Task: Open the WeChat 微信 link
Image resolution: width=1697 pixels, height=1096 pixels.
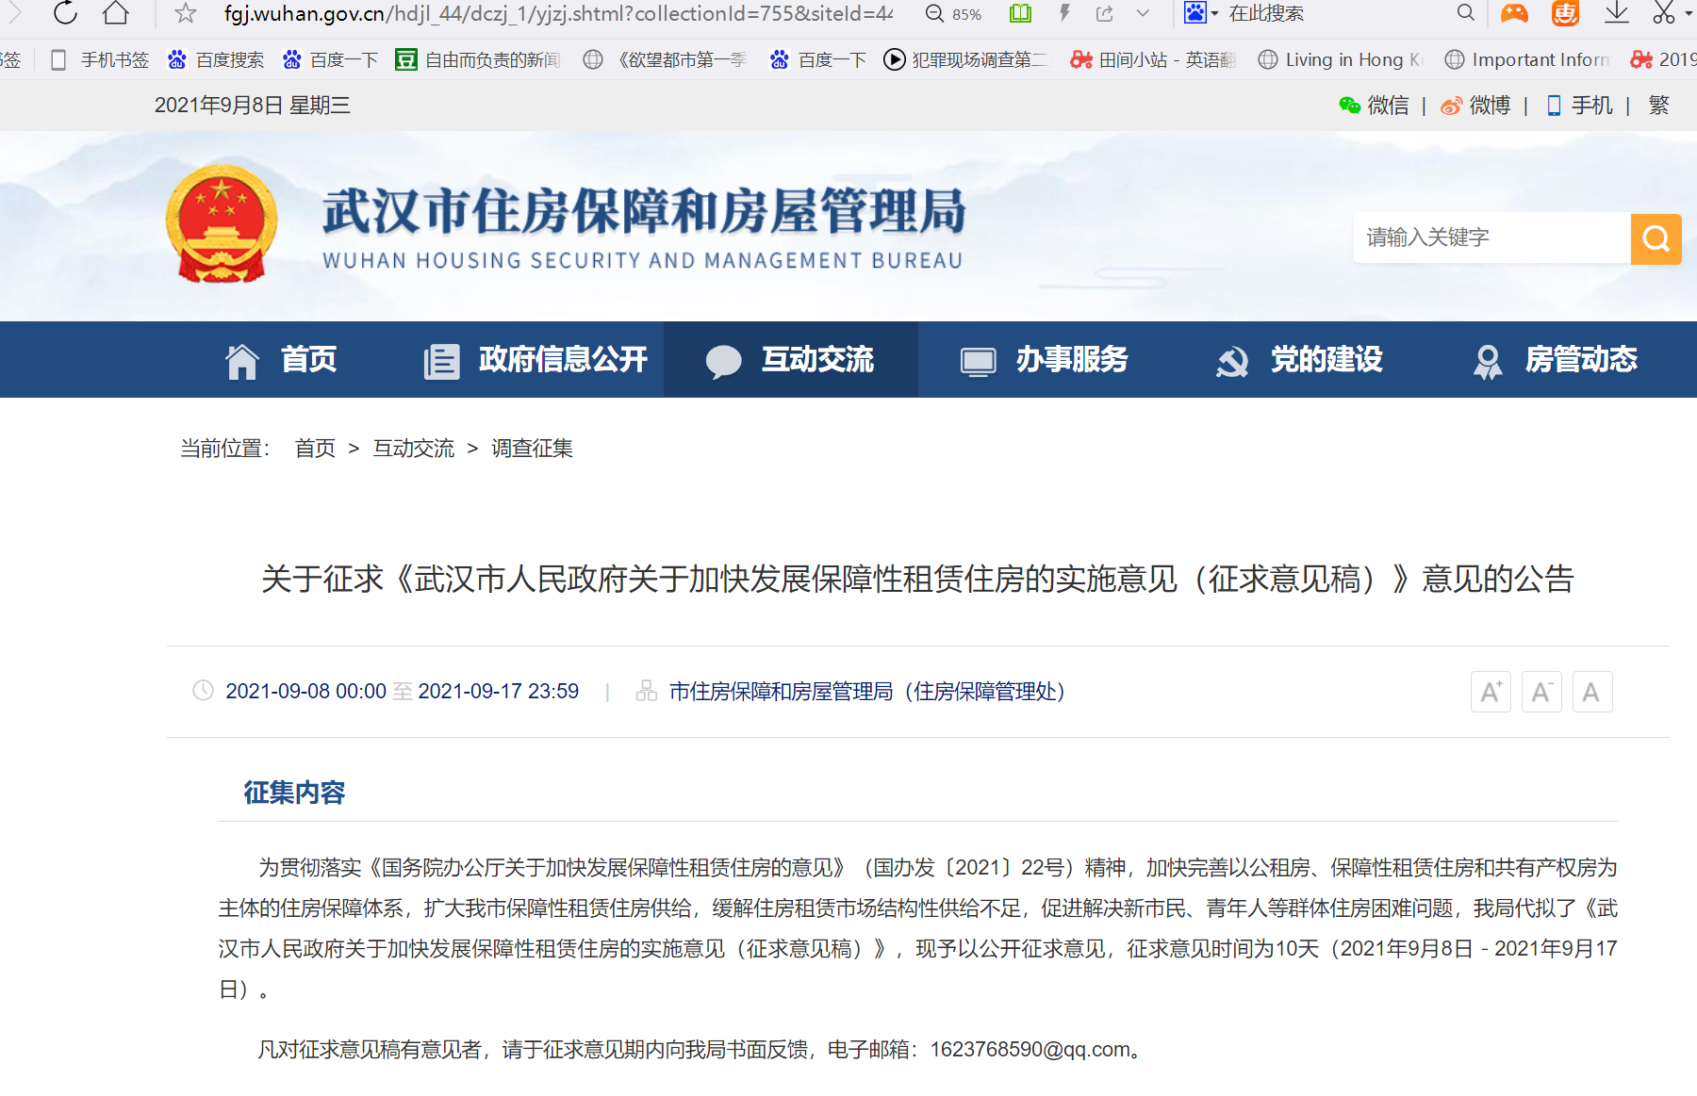Action: 1375,106
